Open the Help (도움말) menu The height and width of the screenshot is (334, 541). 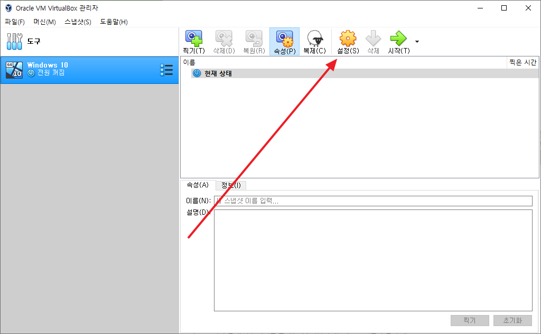[114, 22]
